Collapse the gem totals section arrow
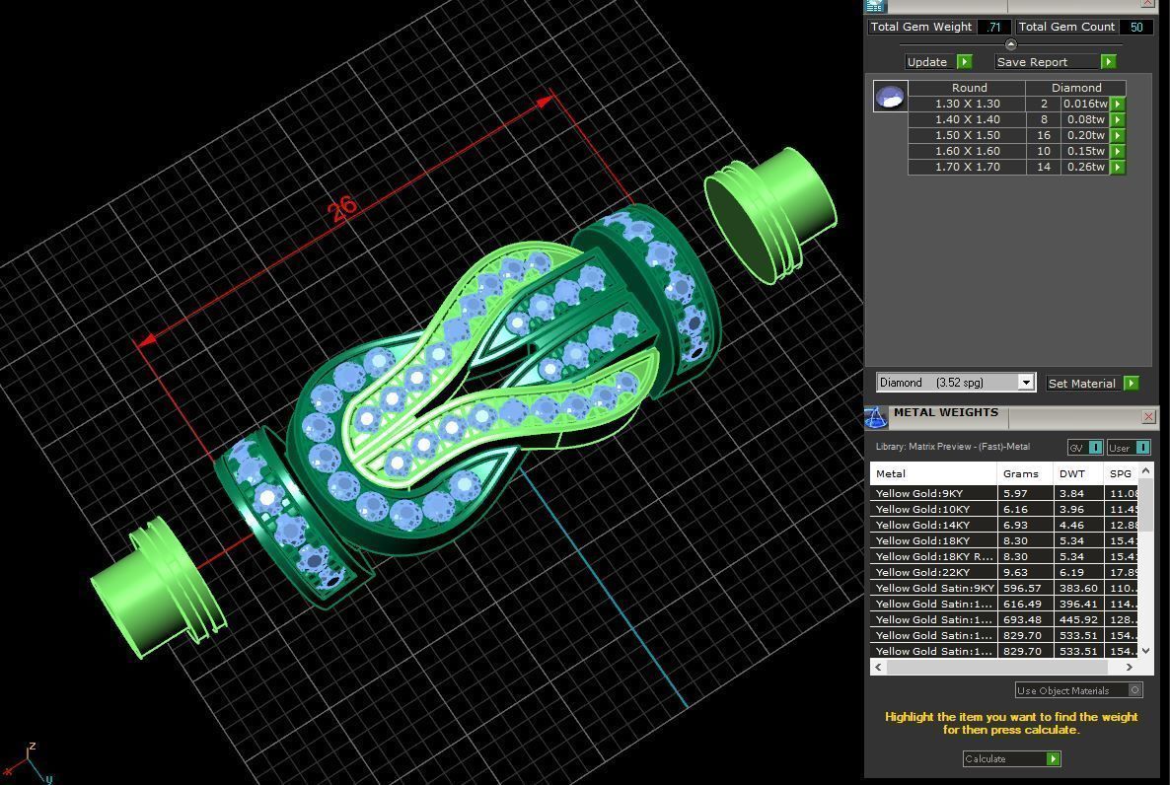1170x785 pixels. pos(1011,44)
